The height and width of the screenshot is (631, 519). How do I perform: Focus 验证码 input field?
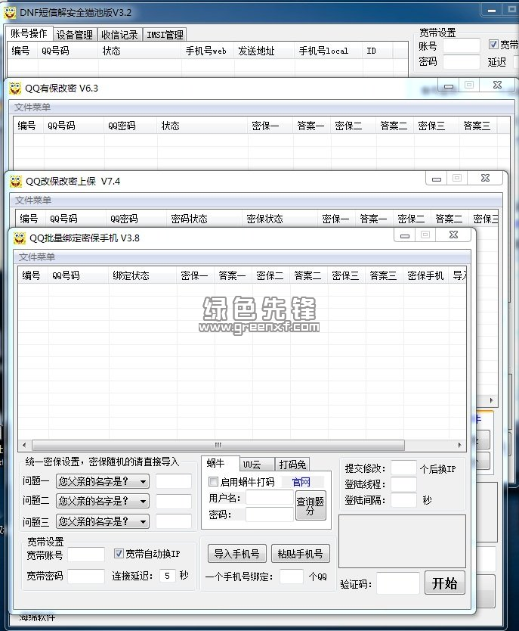398,583
